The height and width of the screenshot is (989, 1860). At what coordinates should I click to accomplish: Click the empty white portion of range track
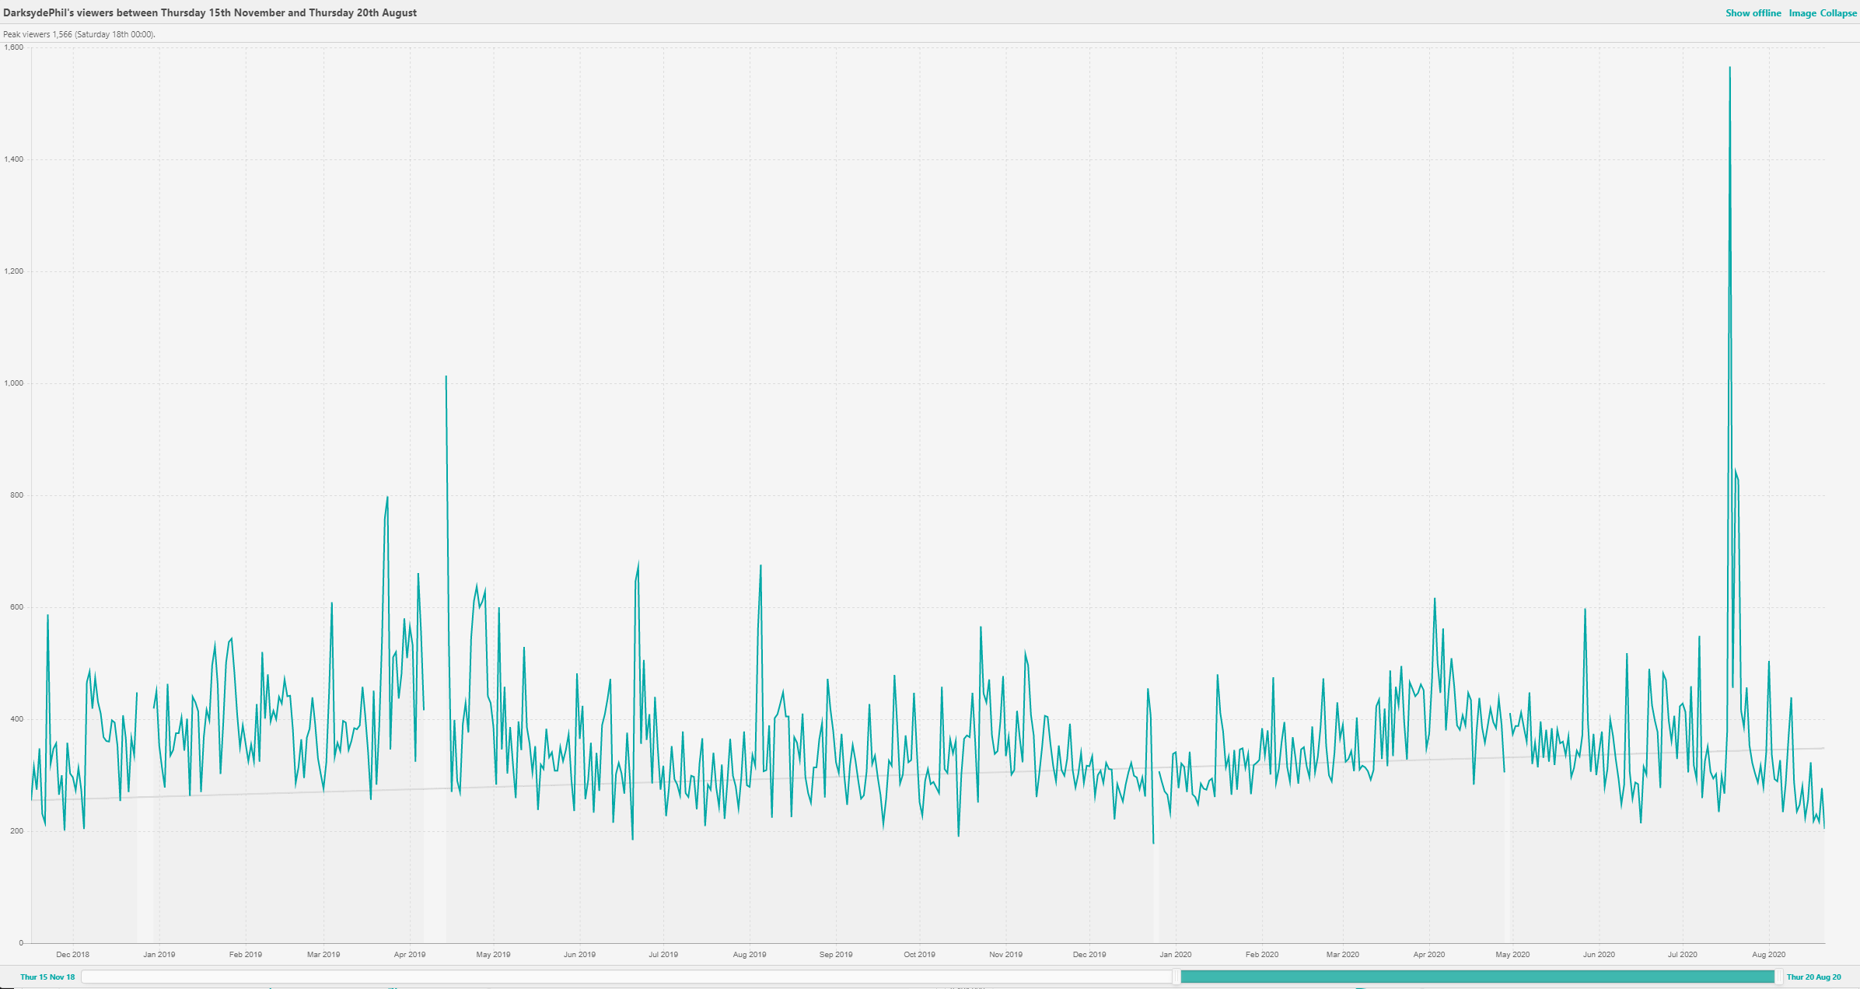tap(627, 977)
